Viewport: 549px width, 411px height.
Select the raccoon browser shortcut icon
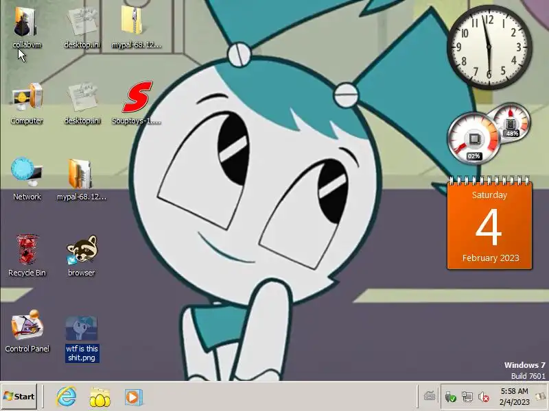82,249
